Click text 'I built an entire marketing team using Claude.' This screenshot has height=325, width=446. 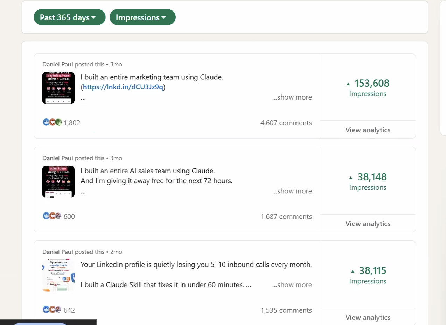coord(152,77)
